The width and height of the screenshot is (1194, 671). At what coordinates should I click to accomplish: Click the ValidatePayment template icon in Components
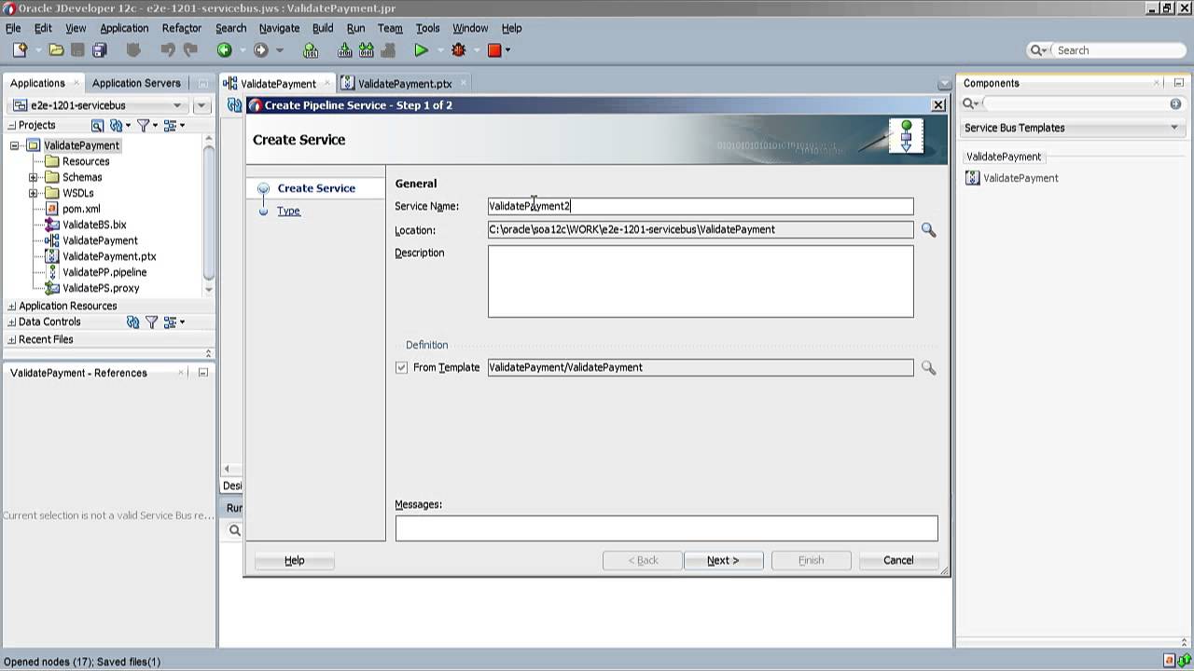973,178
